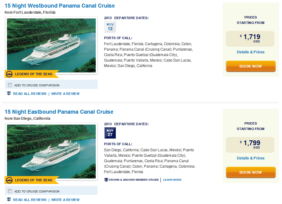
Task: Open 15 Night Westbound Panama Canal Cruise title
Action: pyautogui.click(x=60, y=6)
